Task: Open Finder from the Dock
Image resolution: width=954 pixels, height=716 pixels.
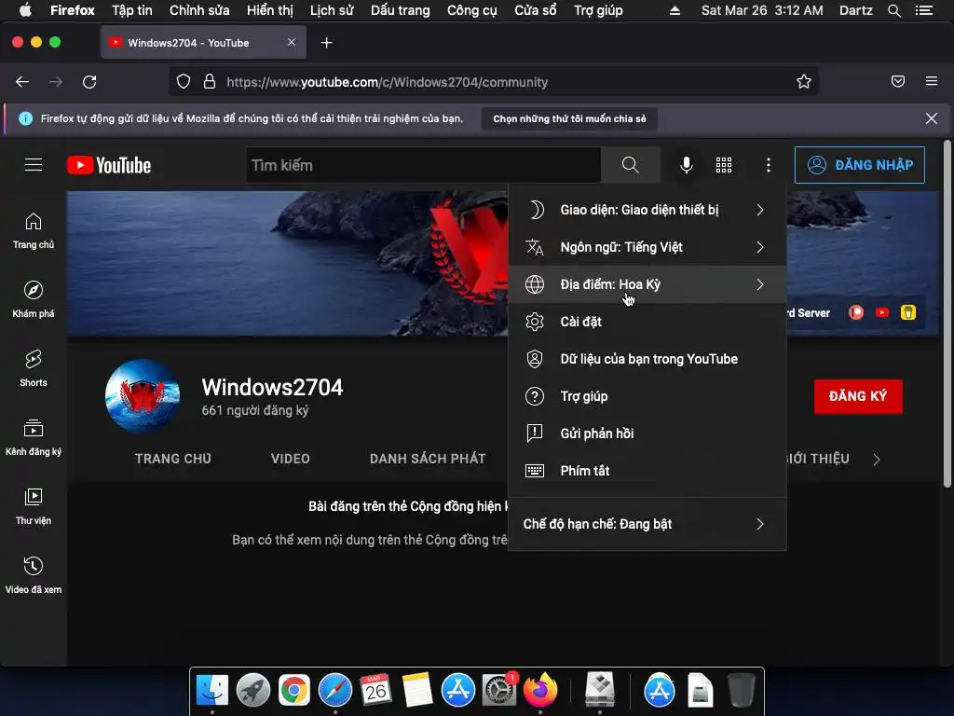Action: click(212, 691)
